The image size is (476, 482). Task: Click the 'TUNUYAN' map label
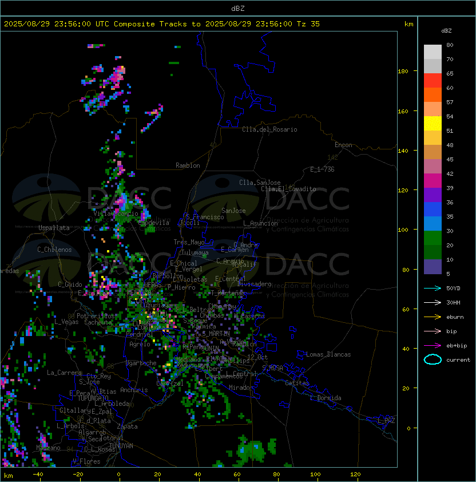click(x=121, y=446)
